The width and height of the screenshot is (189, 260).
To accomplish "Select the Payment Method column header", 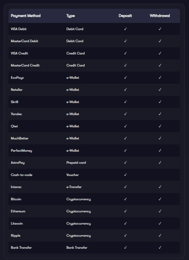I will pos(26,16).
